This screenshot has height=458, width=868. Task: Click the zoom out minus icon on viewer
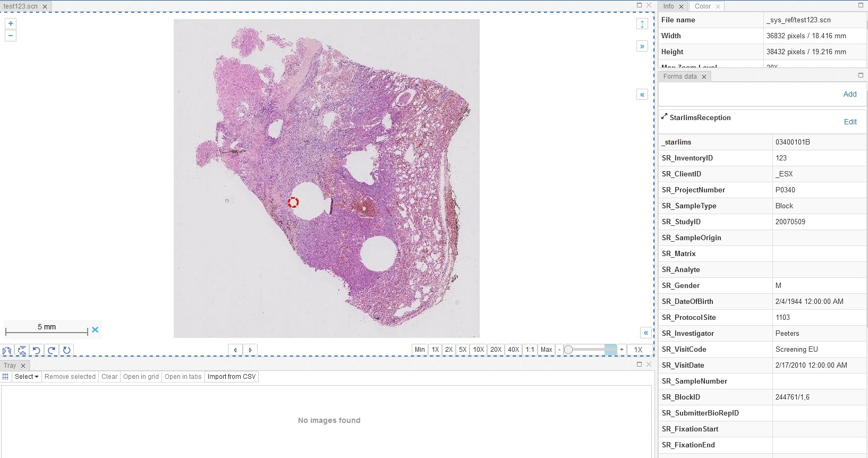click(11, 36)
